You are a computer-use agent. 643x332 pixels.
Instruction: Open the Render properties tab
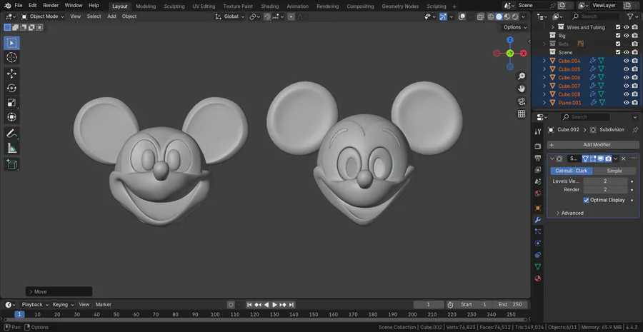click(538, 146)
